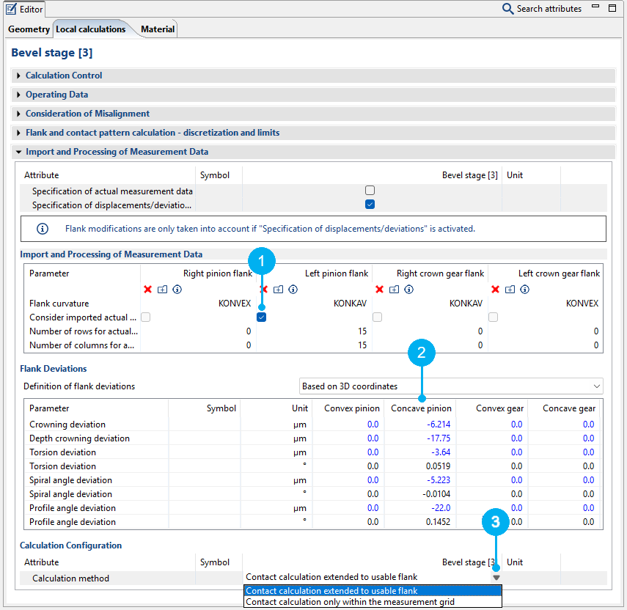Viewport: 627px width, 610px height.
Task: Delete Right pinion flank data (red X)
Action: pos(148,289)
